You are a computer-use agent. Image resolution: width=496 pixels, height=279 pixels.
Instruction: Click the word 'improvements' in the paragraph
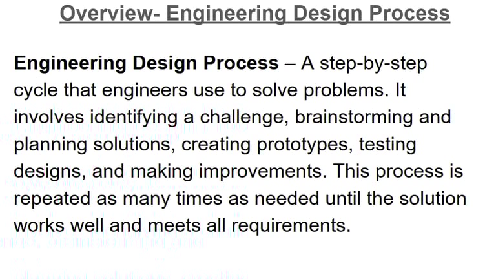(x=267, y=172)
